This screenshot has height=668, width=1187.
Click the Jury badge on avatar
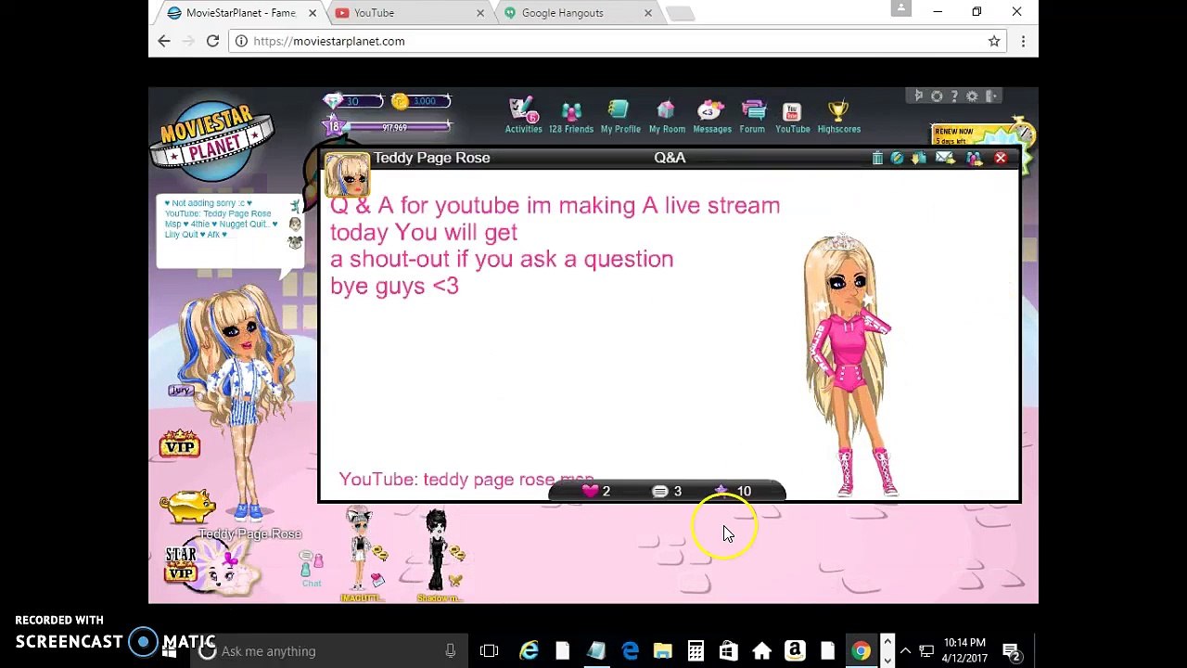pos(180,391)
